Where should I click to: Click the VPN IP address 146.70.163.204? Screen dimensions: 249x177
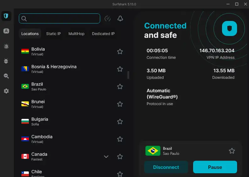[217, 50]
